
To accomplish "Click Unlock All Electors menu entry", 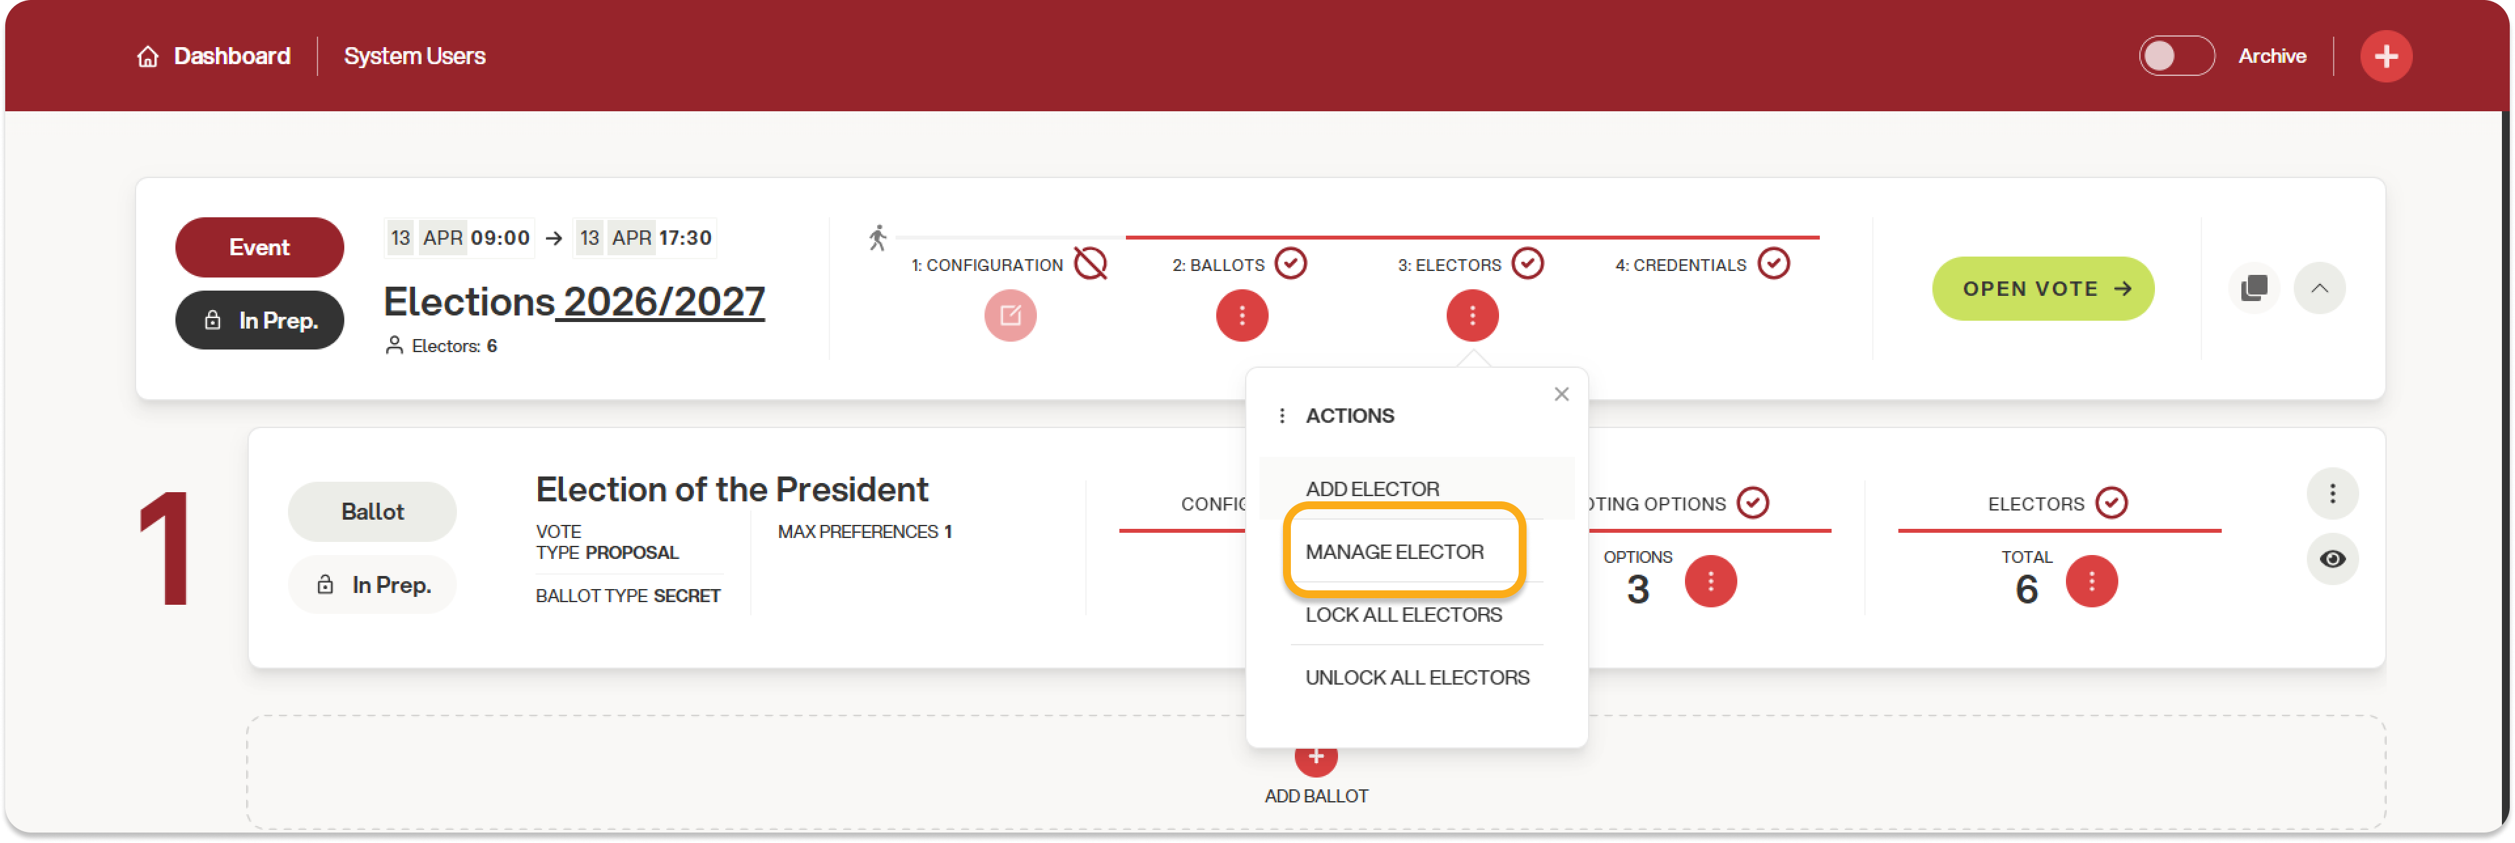I will 1417,678.
